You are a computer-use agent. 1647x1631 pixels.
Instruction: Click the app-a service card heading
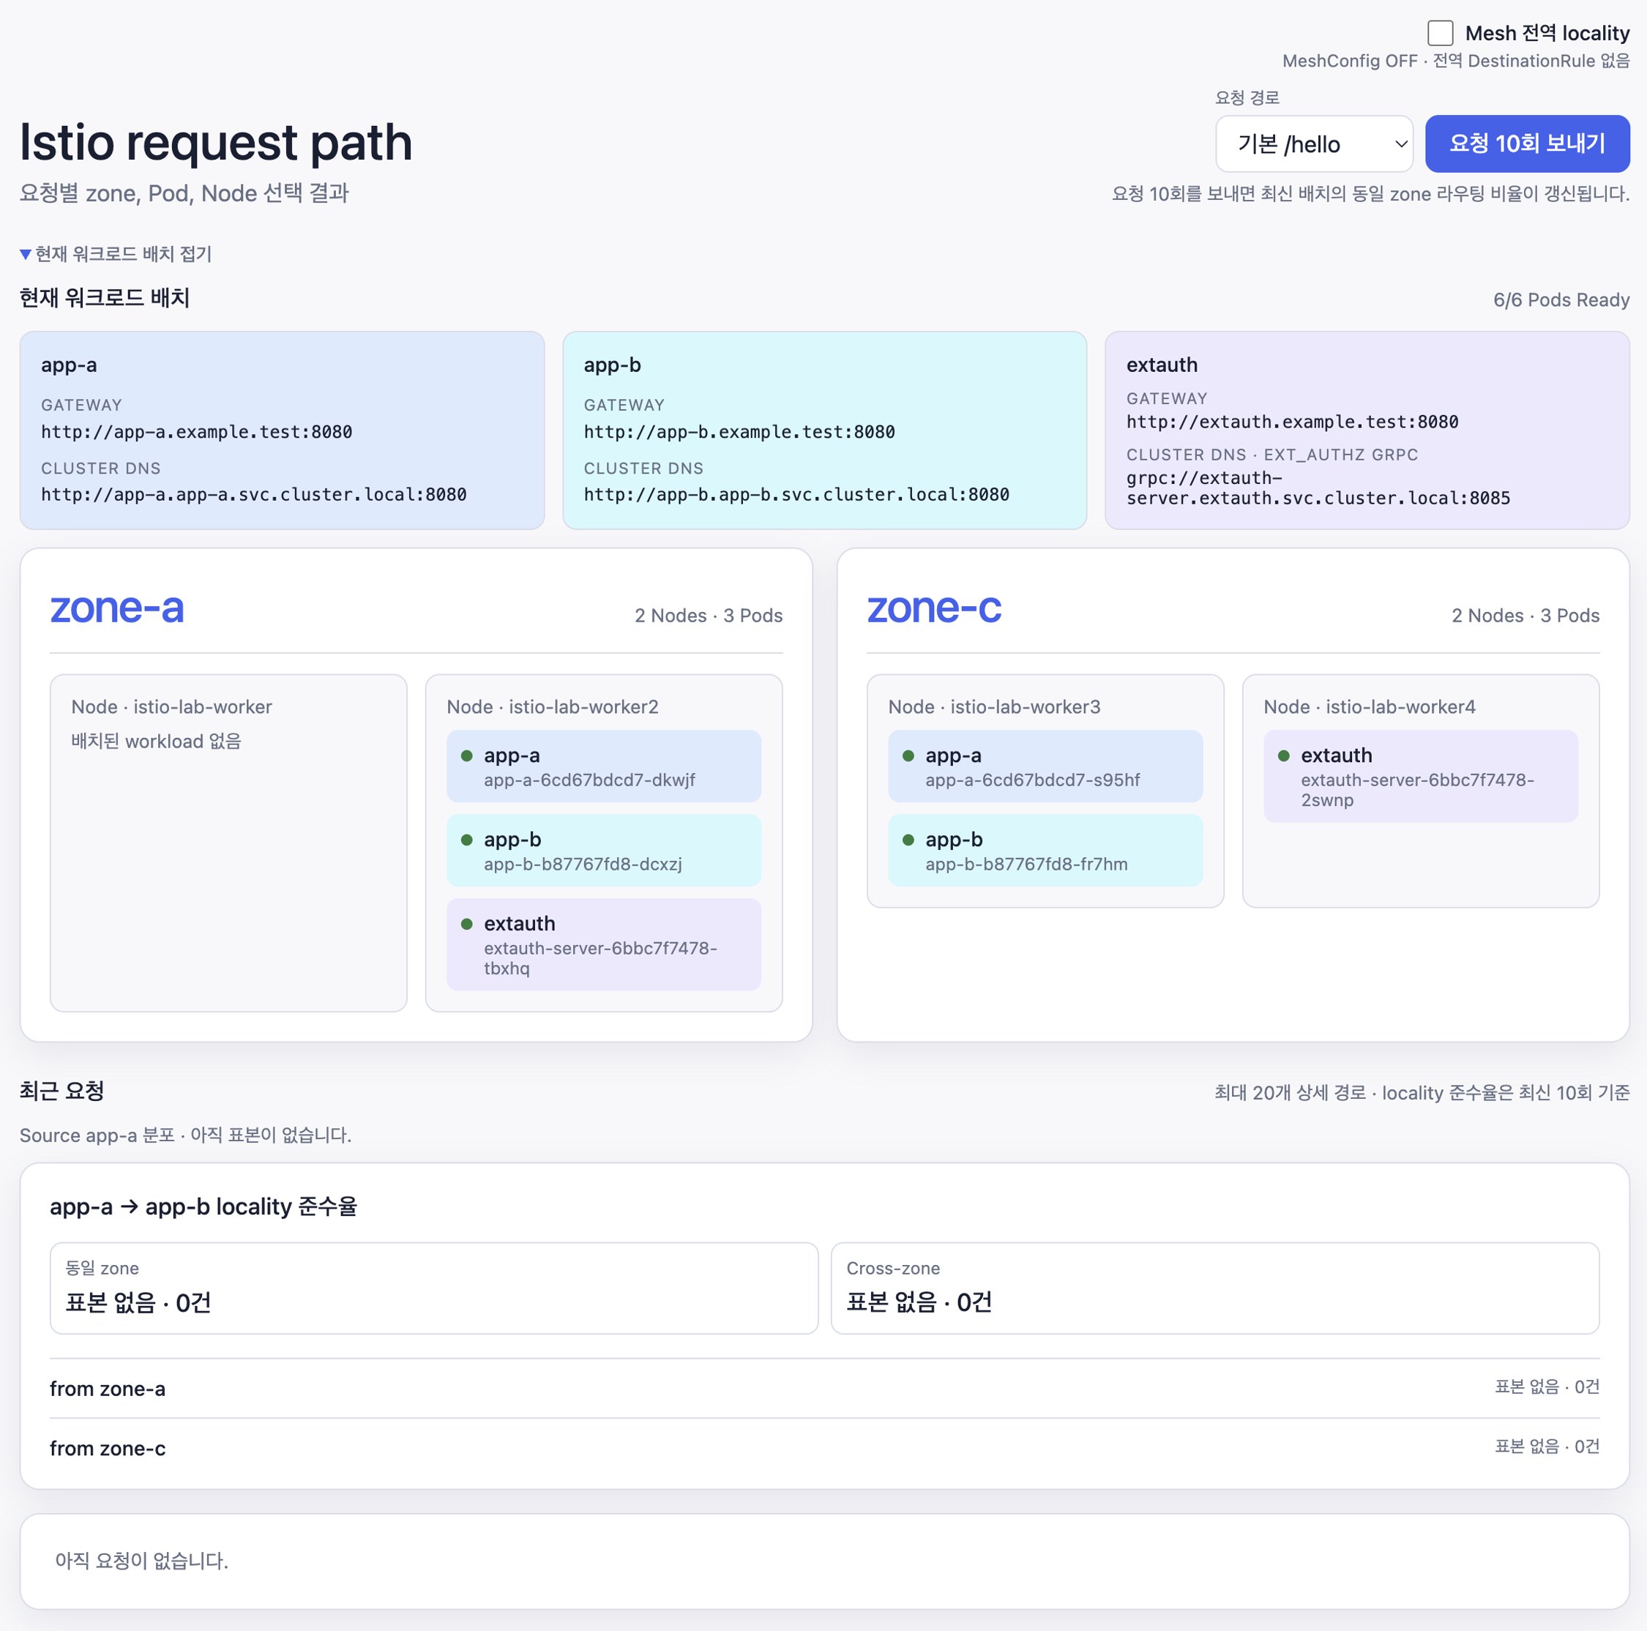pyautogui.click(x=69, y=365)
